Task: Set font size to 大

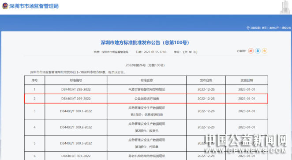Action: [186, 52]
